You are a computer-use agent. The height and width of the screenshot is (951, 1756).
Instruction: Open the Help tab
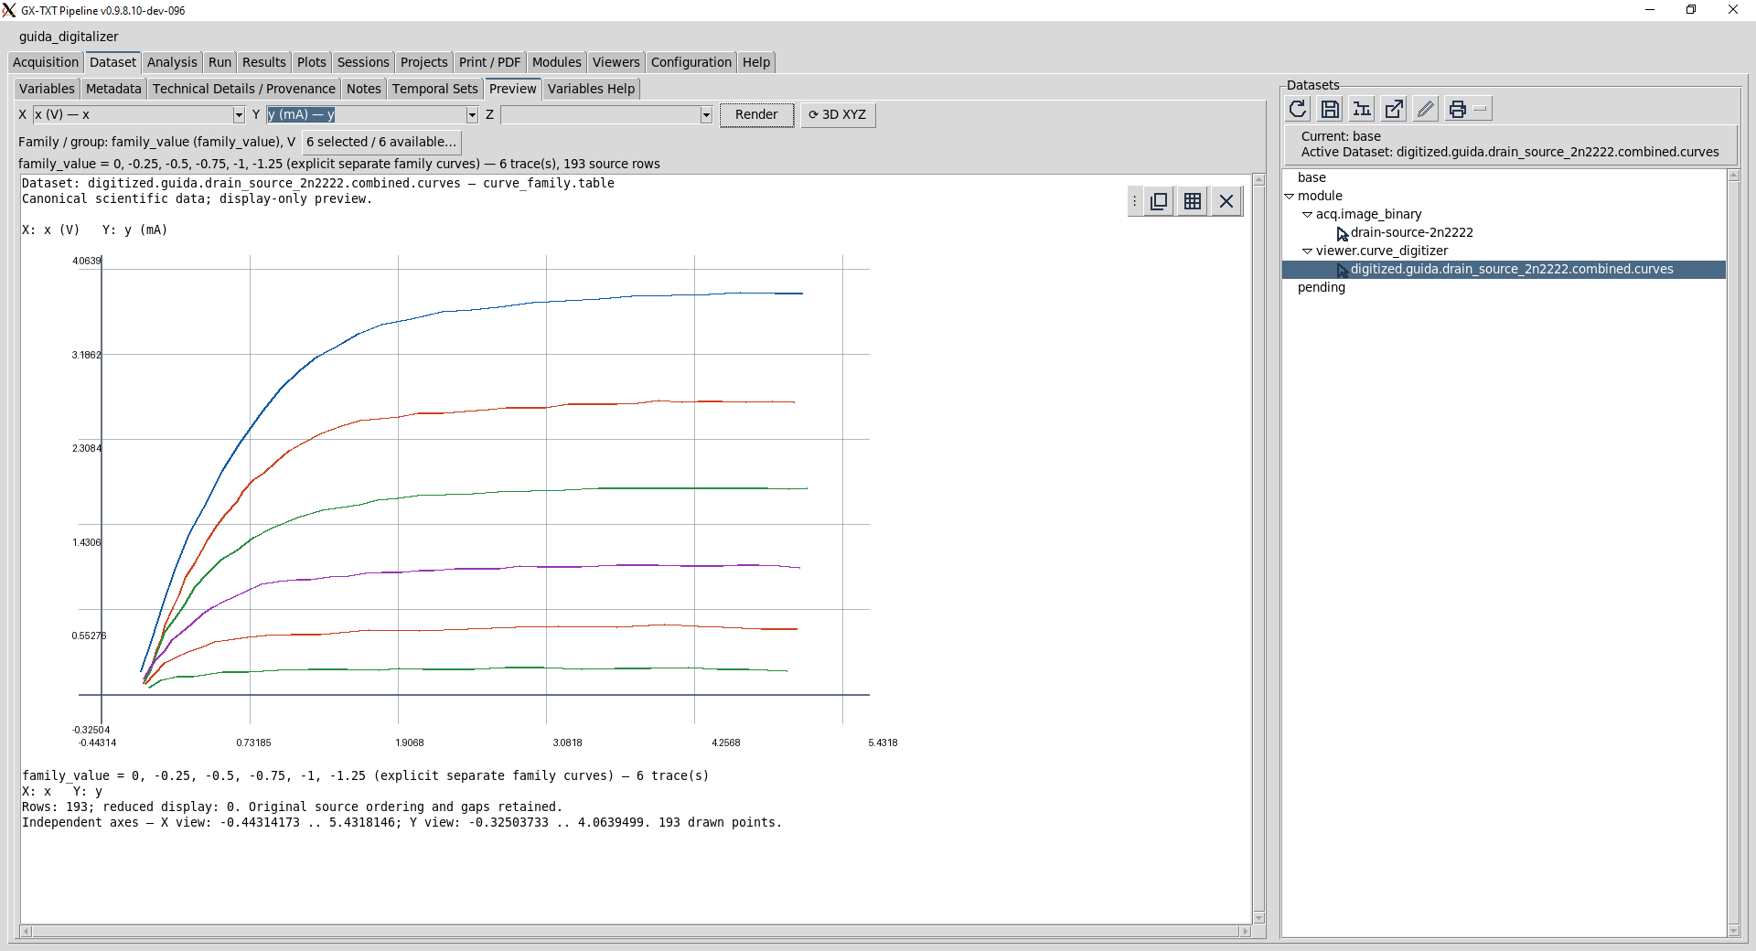click(756, 62)
